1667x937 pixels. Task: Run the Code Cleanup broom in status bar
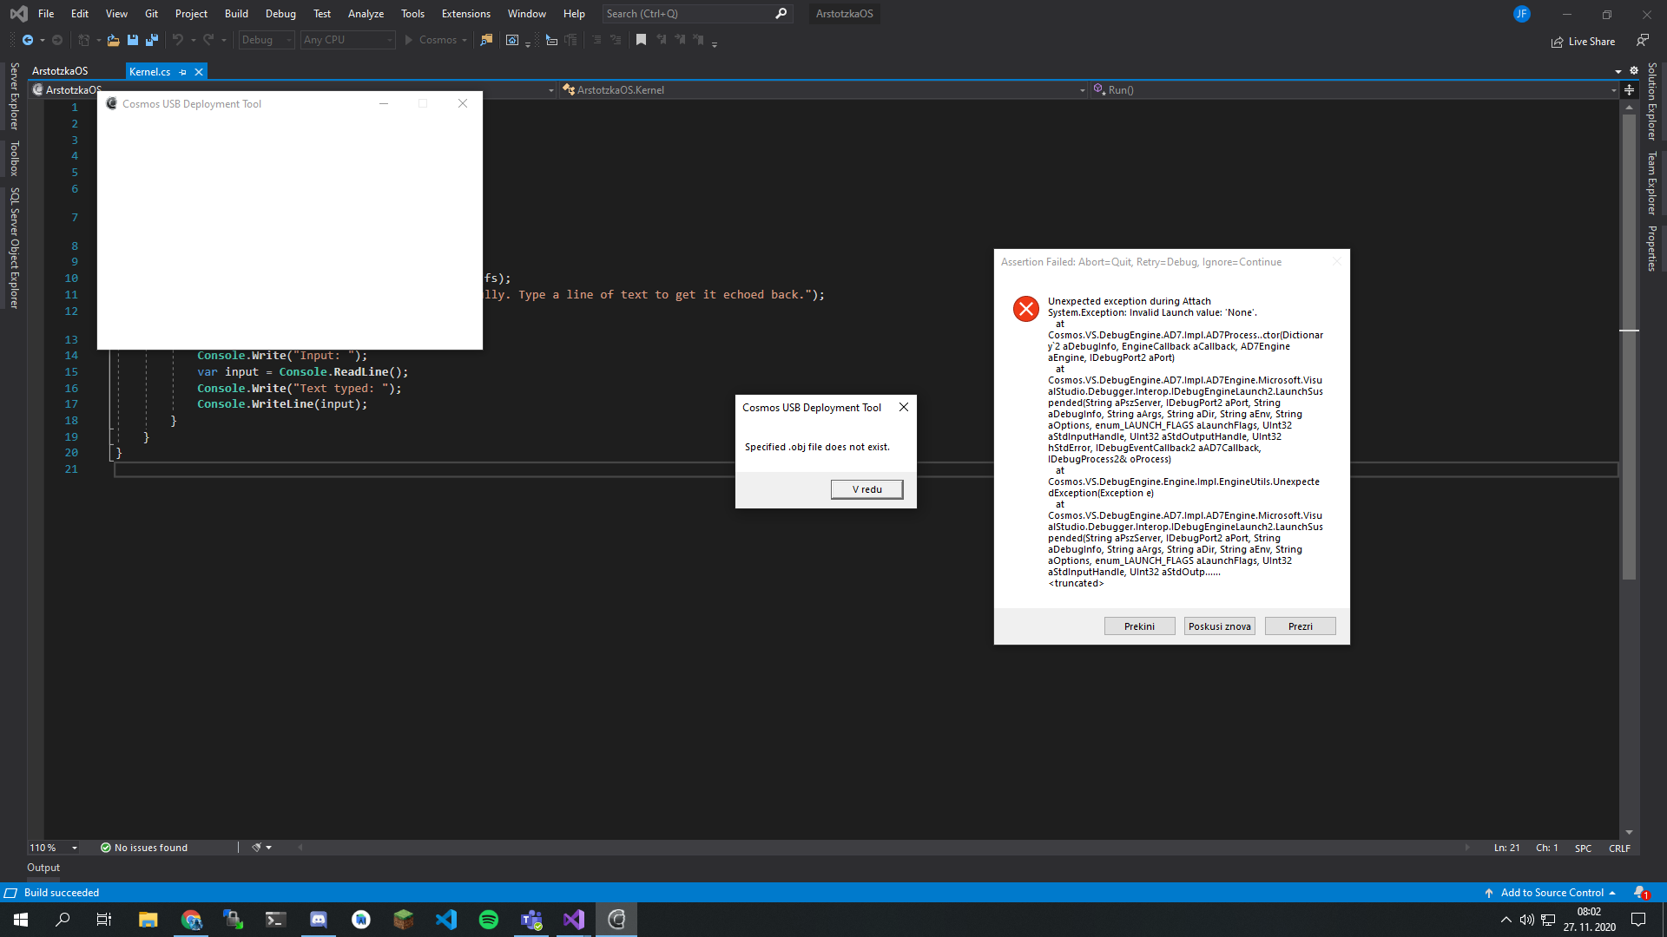256,848
